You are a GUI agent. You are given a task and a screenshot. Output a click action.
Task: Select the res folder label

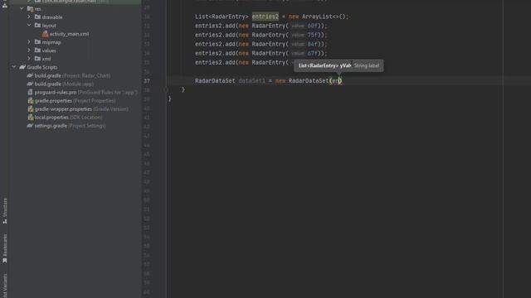point(38,9)
